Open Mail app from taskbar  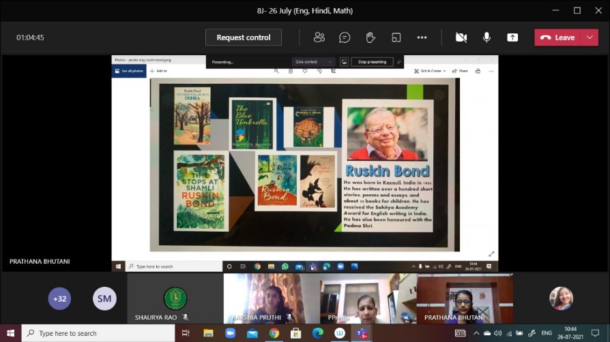coord(252,333)
